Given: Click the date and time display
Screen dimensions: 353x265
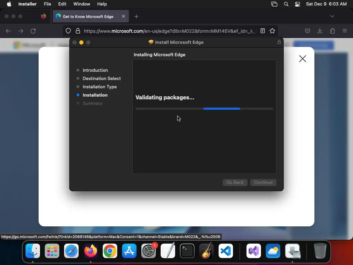Looking at the screenshot, I should [x=326, y=4].
